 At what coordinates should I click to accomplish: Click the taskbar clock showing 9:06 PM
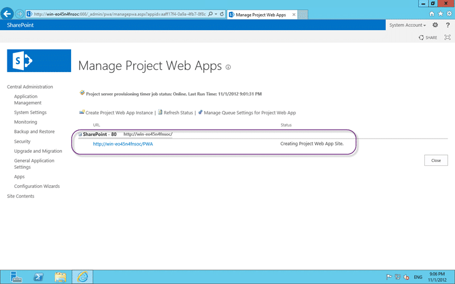pos(437,277)
